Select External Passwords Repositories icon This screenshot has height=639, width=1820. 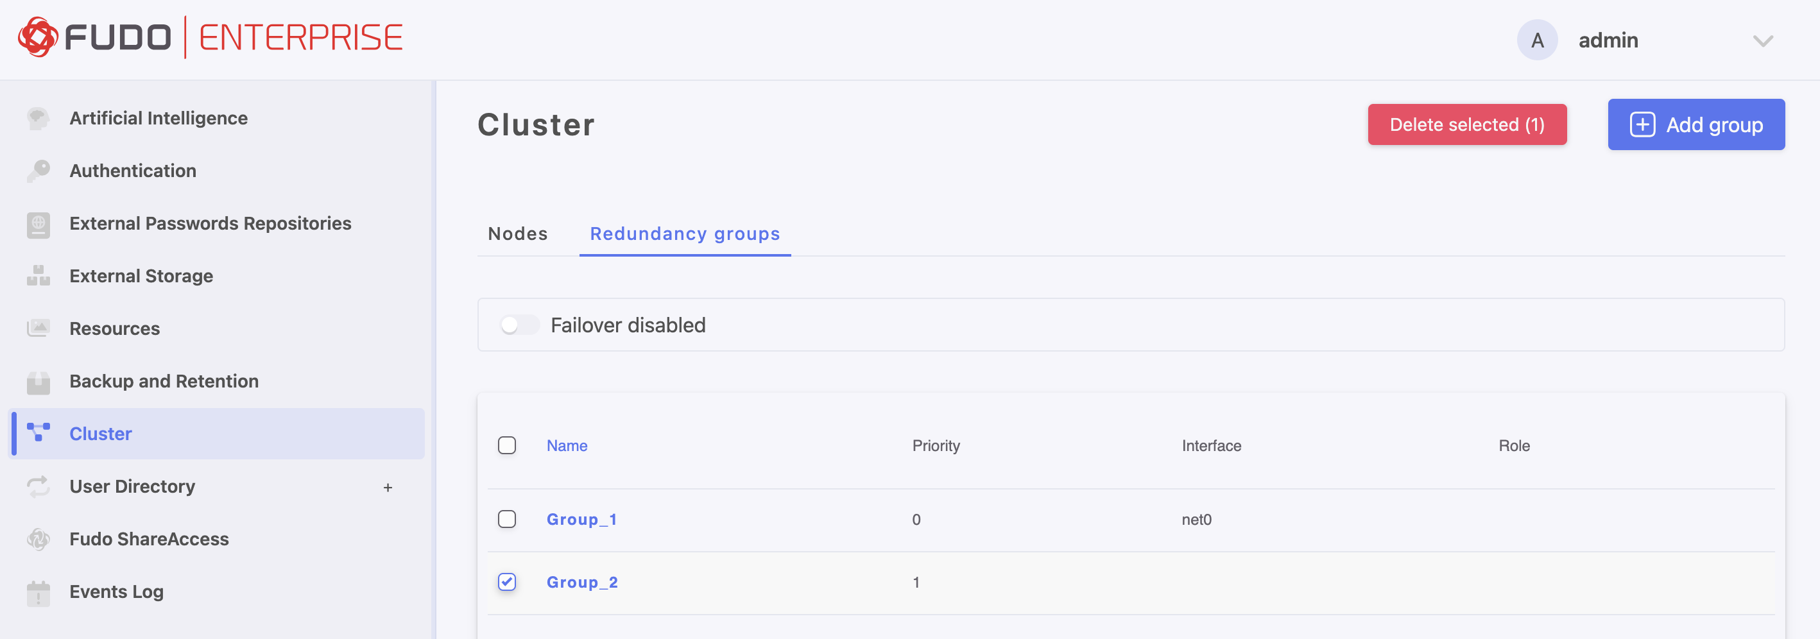click(x=38, y=224)
